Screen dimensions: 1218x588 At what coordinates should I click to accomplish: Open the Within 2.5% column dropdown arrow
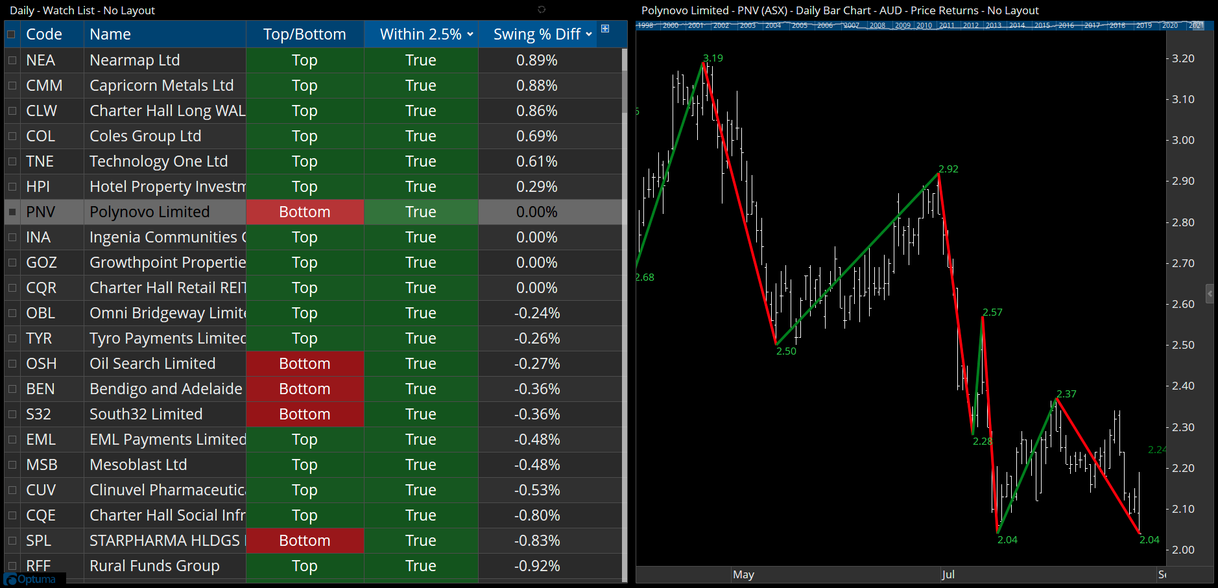click(x=470, y=34)
